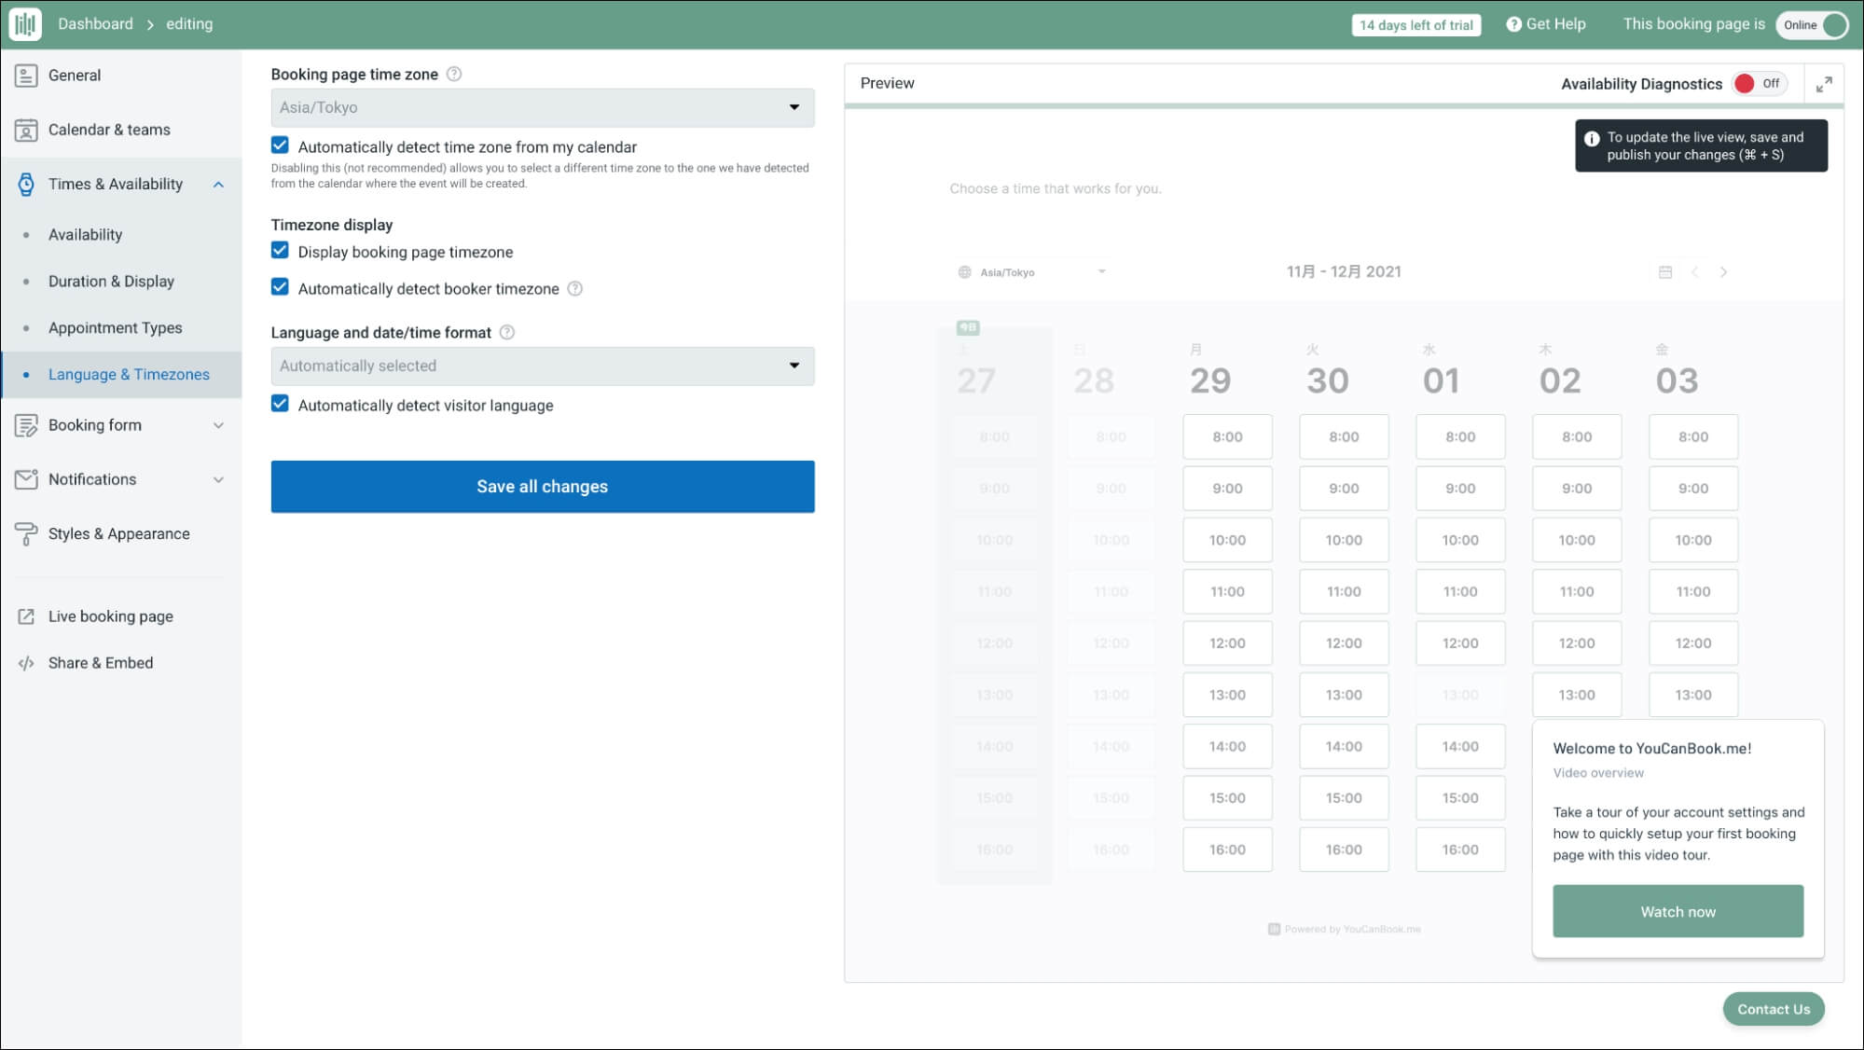
Task: Open the Styles & Appearance section
Action: click(118, 534)
